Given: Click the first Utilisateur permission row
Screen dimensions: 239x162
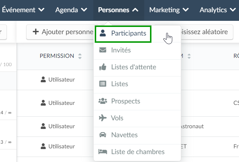Looking at the screenshot, I should pyautogui.click(x=58, y=79).
